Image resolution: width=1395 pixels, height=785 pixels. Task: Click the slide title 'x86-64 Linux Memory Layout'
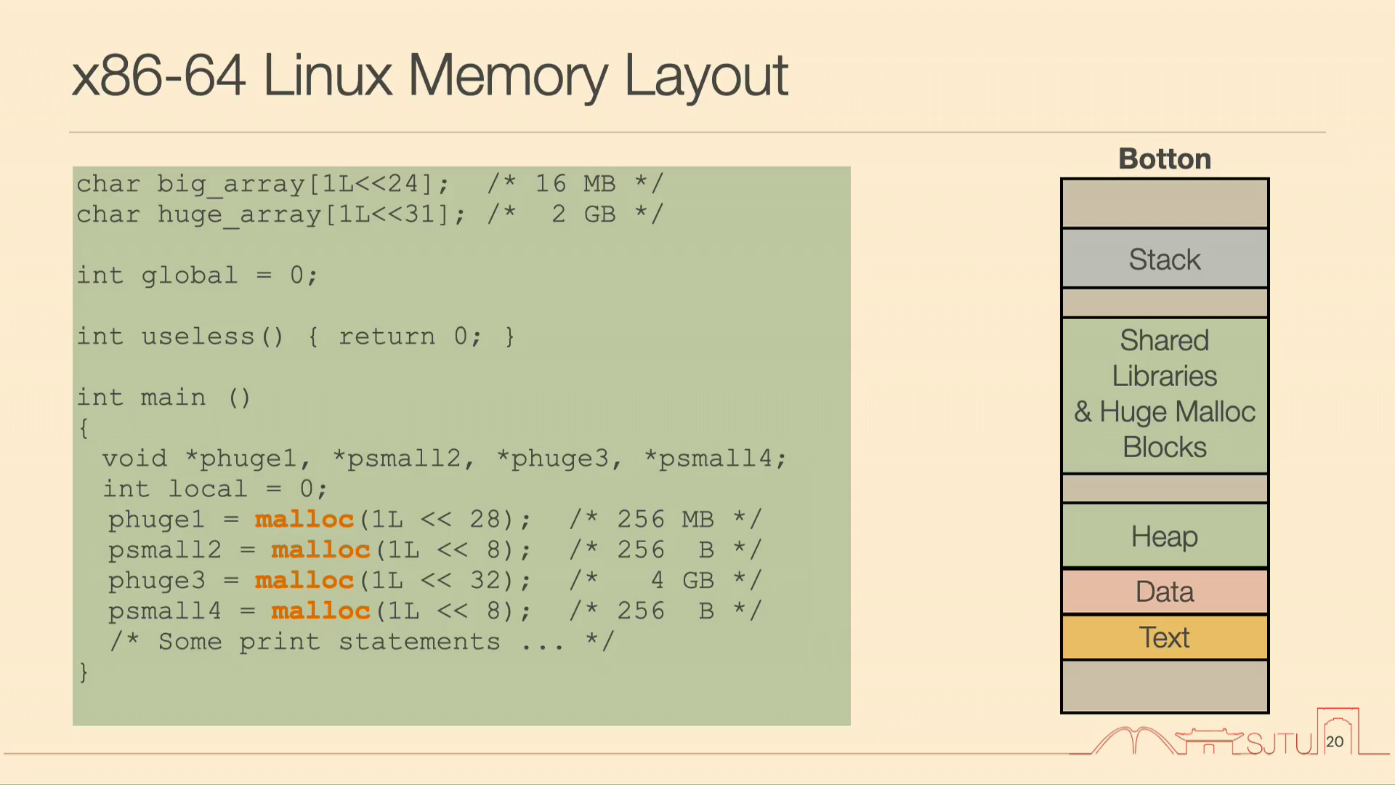click(x=429, y=76)
